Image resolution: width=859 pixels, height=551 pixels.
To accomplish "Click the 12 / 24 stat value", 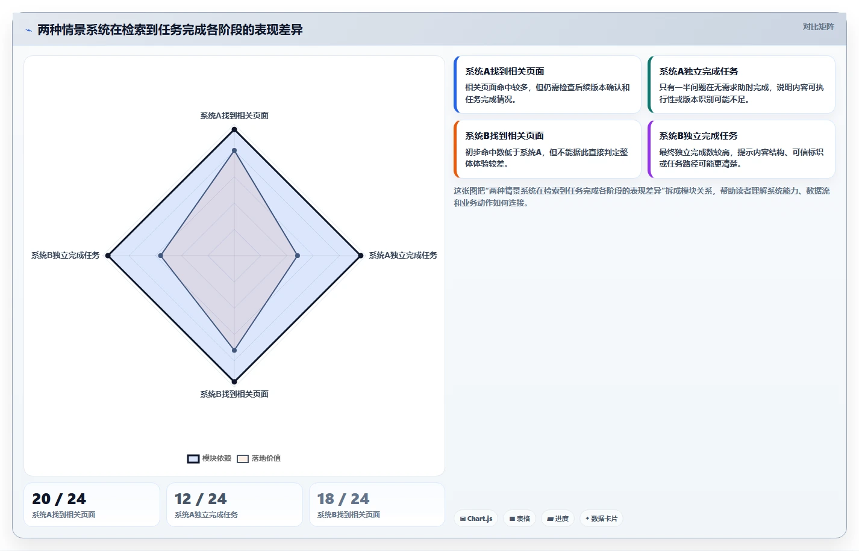I will click(x=201, y=499).
